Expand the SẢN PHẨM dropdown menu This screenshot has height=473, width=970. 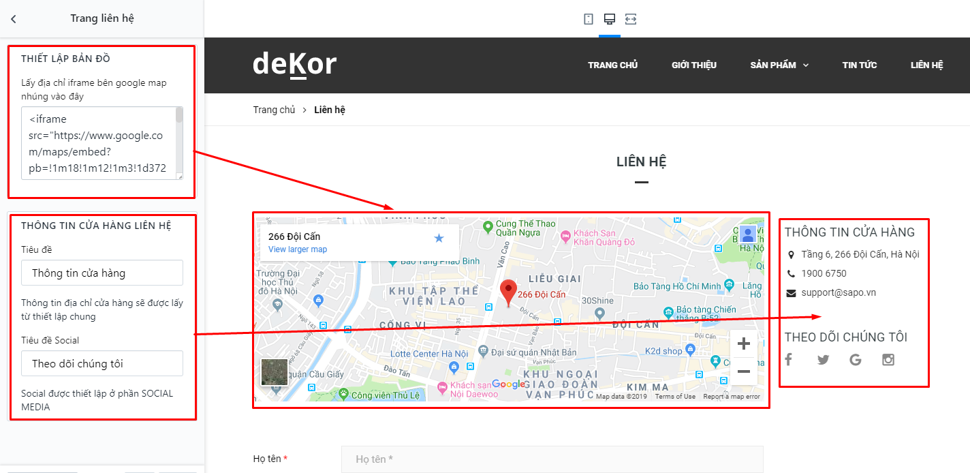pyautogui.click(x=779, y=65)
